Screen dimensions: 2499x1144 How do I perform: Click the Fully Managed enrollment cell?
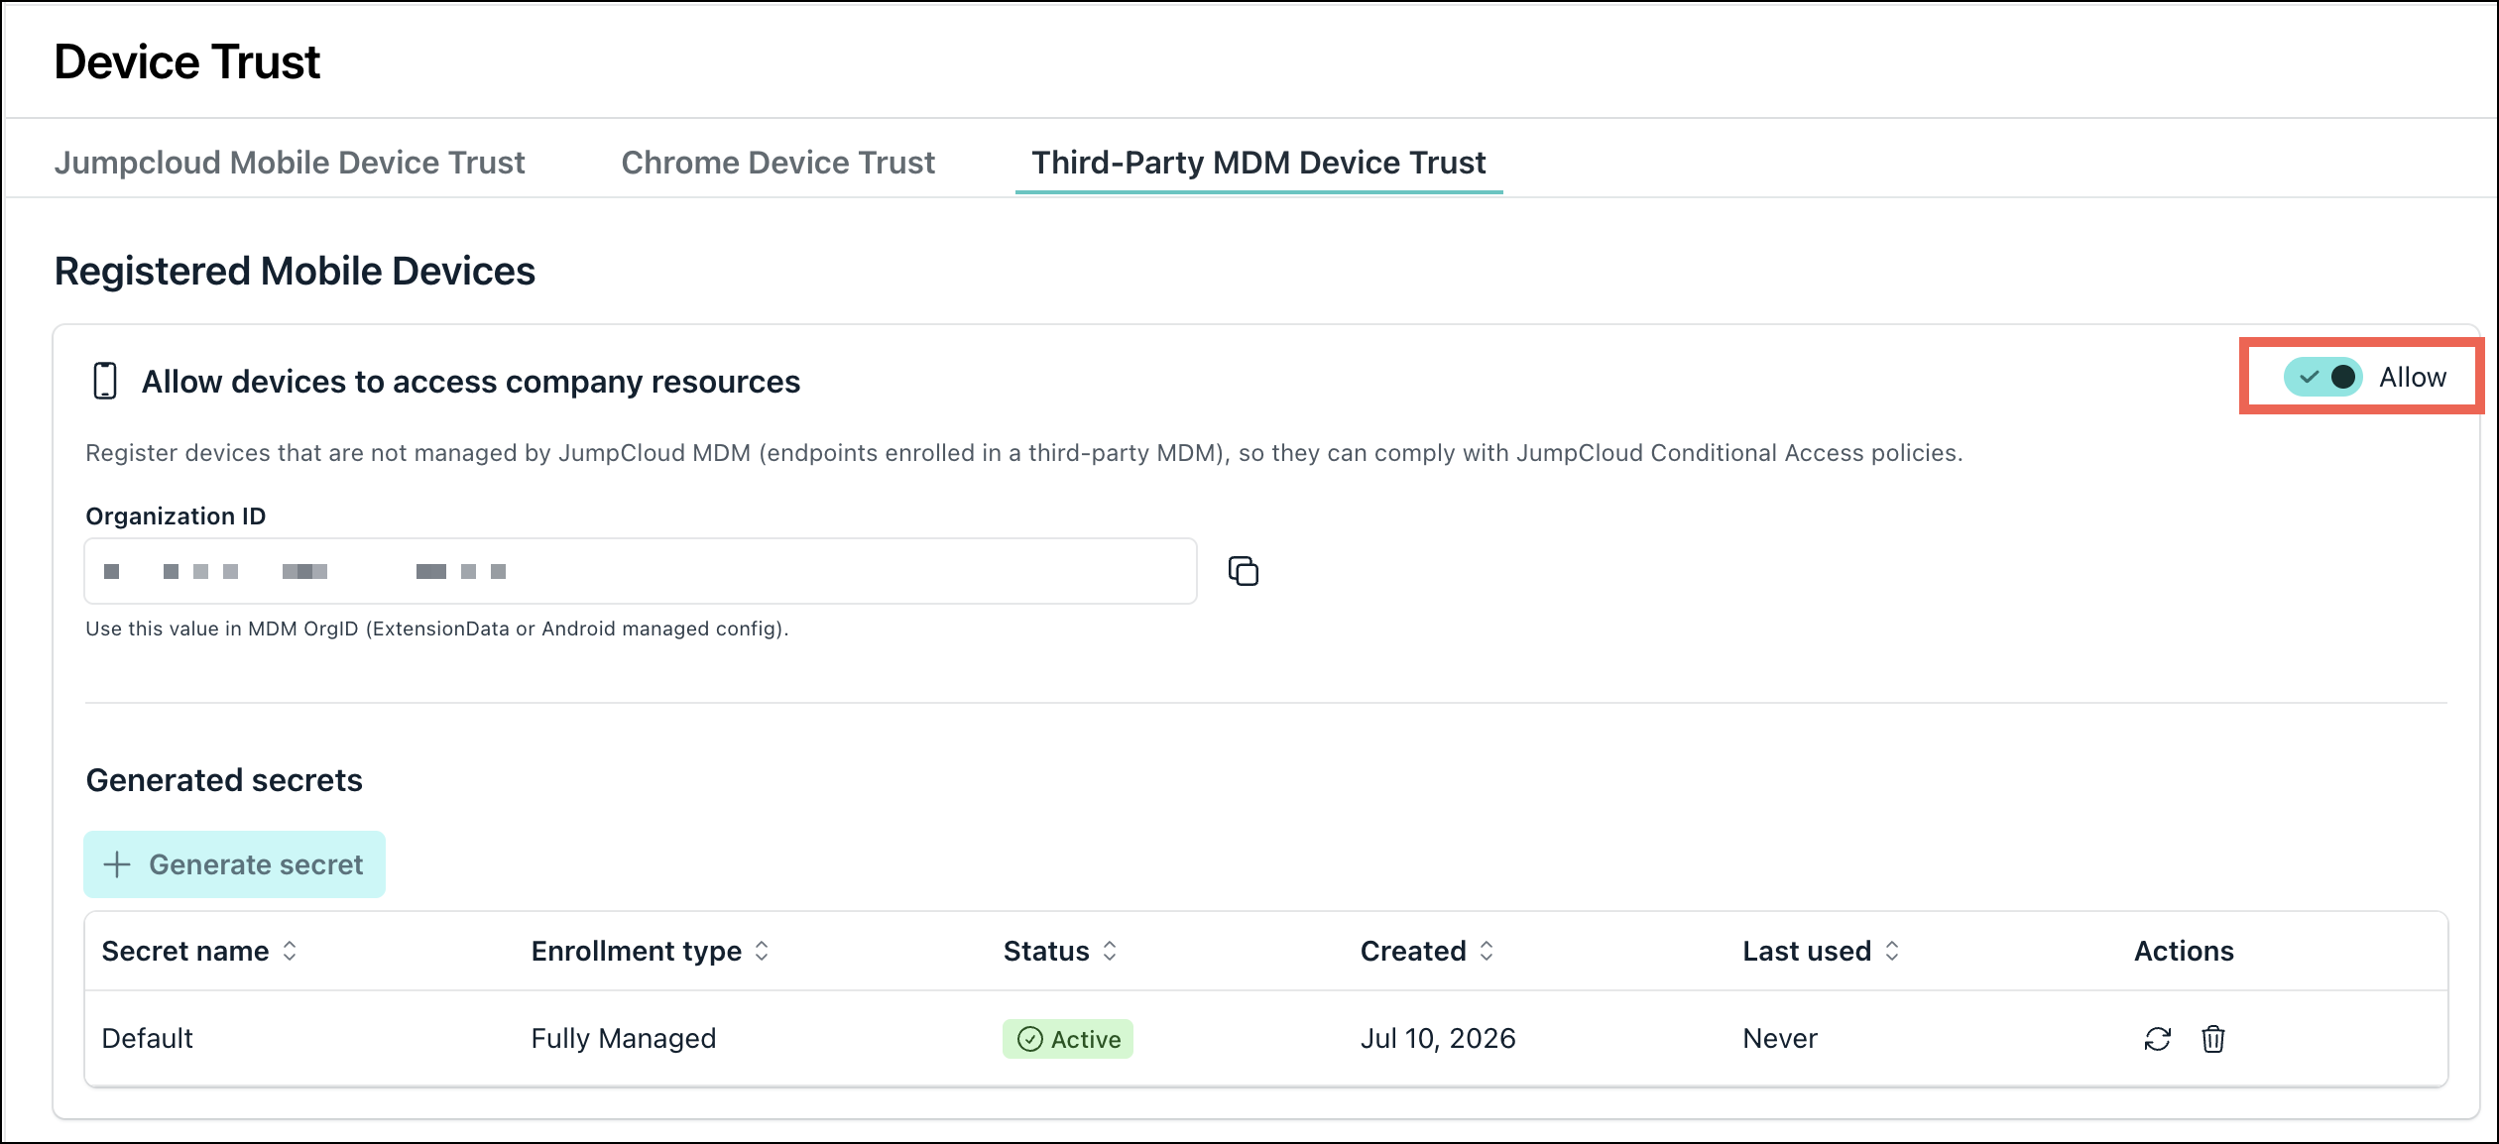pos(624,1038)
